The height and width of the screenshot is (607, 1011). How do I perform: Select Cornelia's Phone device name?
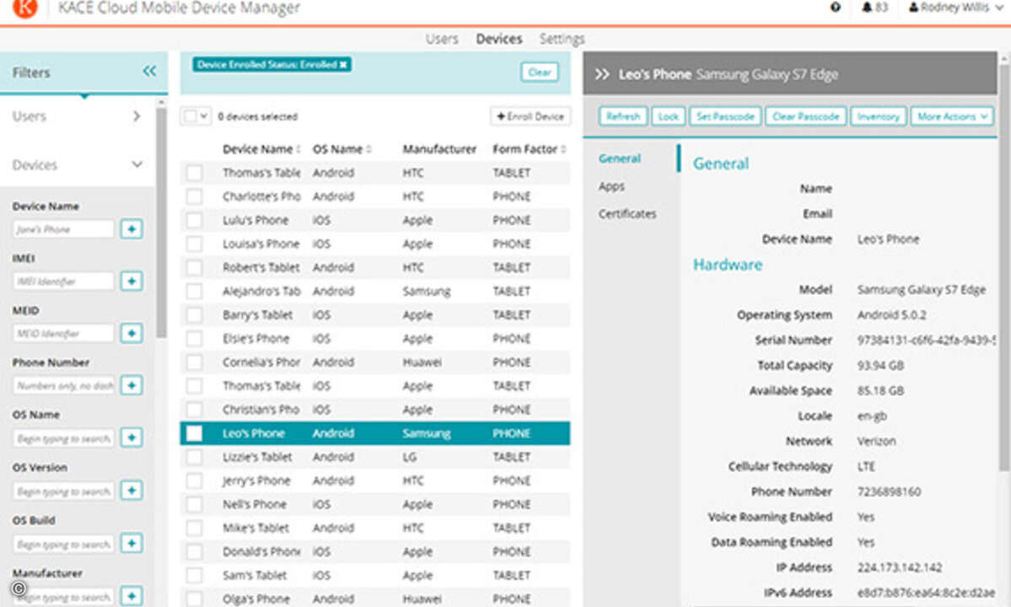coord(261,363)
